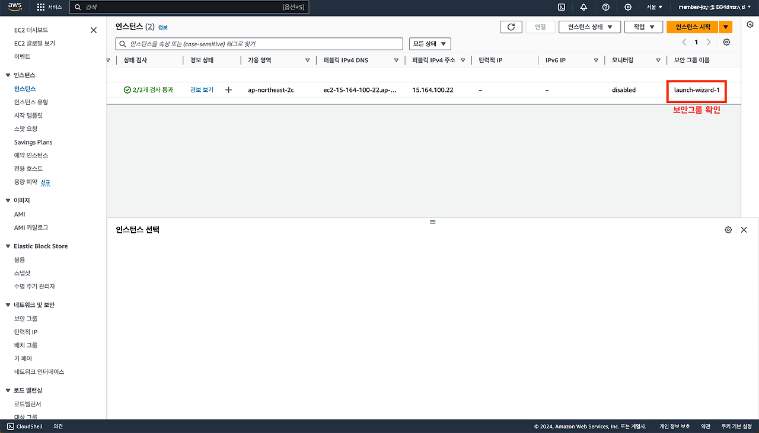The width and height of the screenshot is (759, 433).
Task: Open the instance table preferences gear
Action: 727,41
